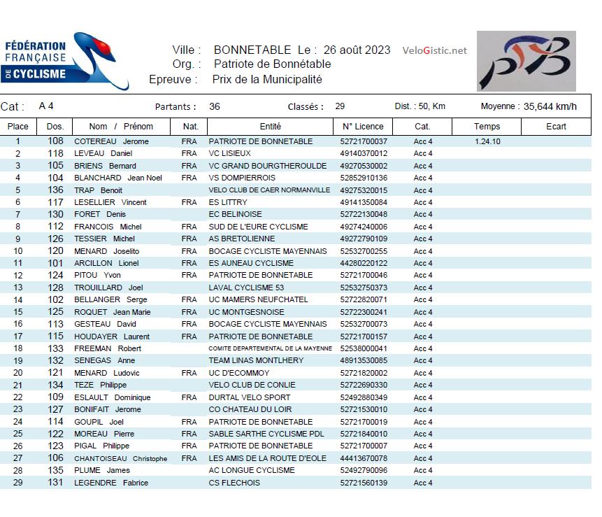The image size is (602, 517).
Task: Select entity LAVAL CYCLISME 53
Action: pyautogui.click(x=246, y=288)
